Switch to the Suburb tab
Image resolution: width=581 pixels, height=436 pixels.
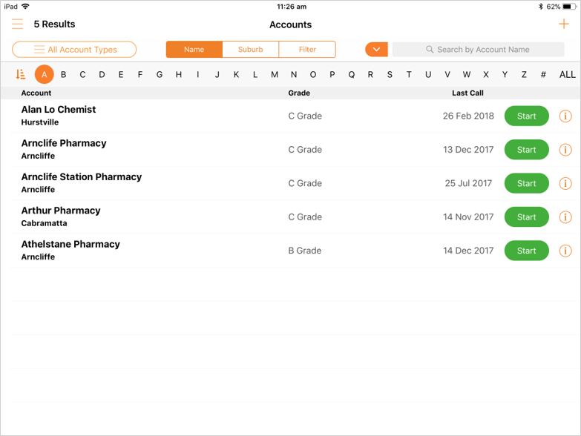tap(251, 50)
